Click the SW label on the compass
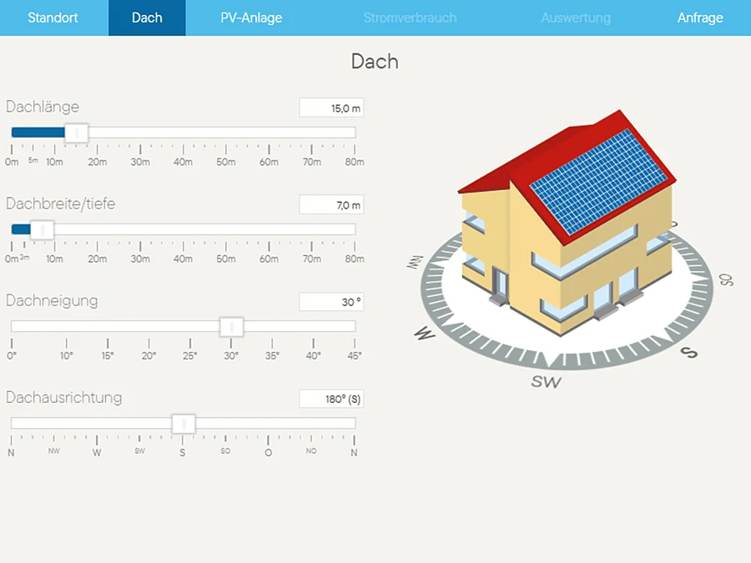The width and height of the screenshot is (751, 563). (x=546, y=381)
